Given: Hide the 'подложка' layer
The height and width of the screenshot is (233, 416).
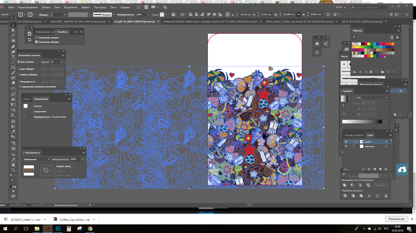Looking at the screenshot, I should pos(346,146).
